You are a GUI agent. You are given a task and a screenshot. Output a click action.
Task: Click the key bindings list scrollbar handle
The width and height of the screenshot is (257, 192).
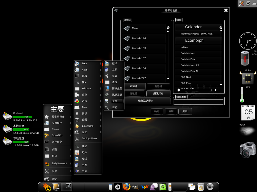168,30
